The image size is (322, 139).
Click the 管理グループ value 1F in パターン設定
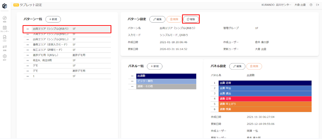click(x=257, y=28)
